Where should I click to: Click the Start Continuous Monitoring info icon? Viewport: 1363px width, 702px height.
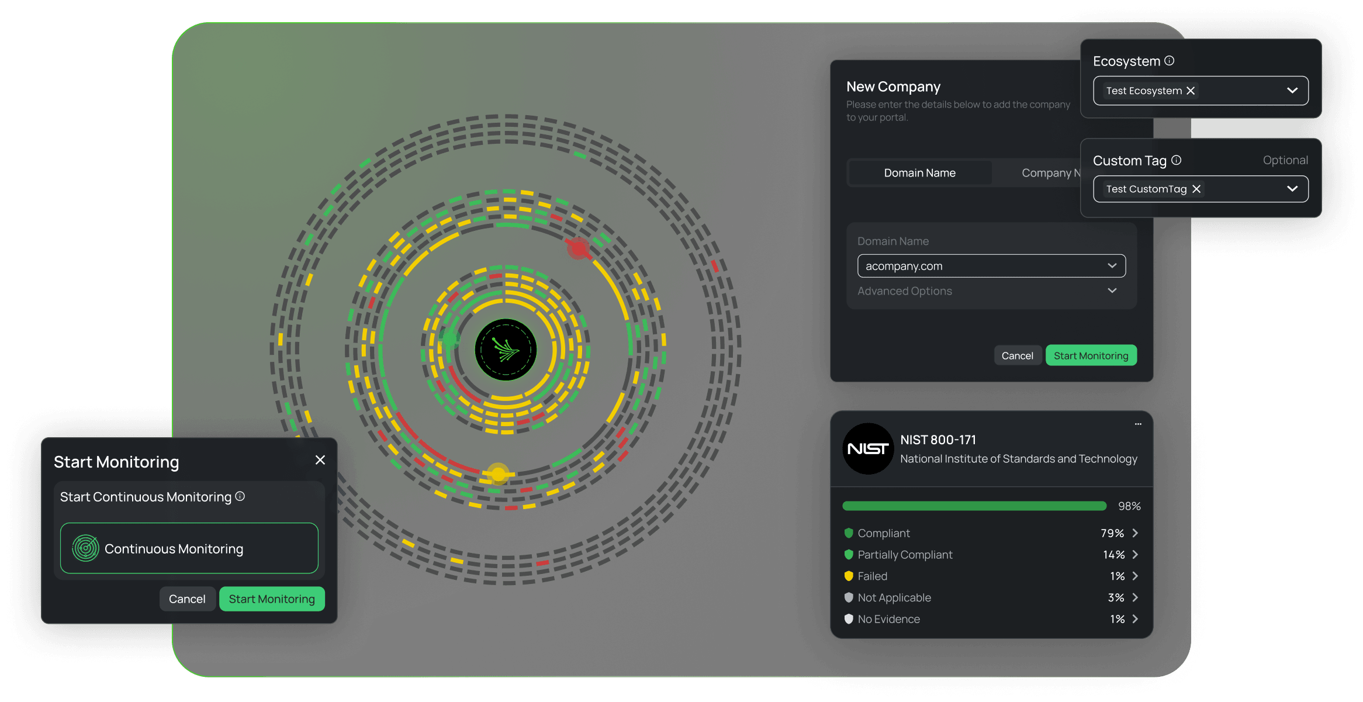240,496
